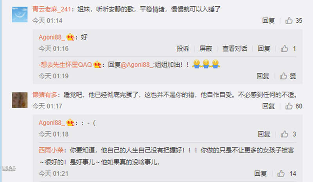The height and width of the screenshot is (182, 313).
Task: Open 懒猪有多's avatar thumbnail
Action: [20, 100]
